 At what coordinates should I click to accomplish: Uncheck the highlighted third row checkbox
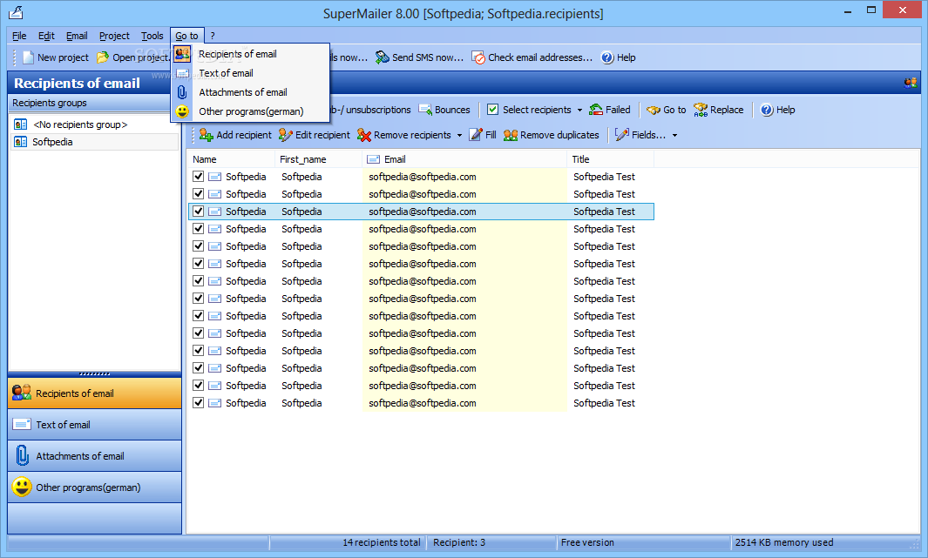point(199,211)
